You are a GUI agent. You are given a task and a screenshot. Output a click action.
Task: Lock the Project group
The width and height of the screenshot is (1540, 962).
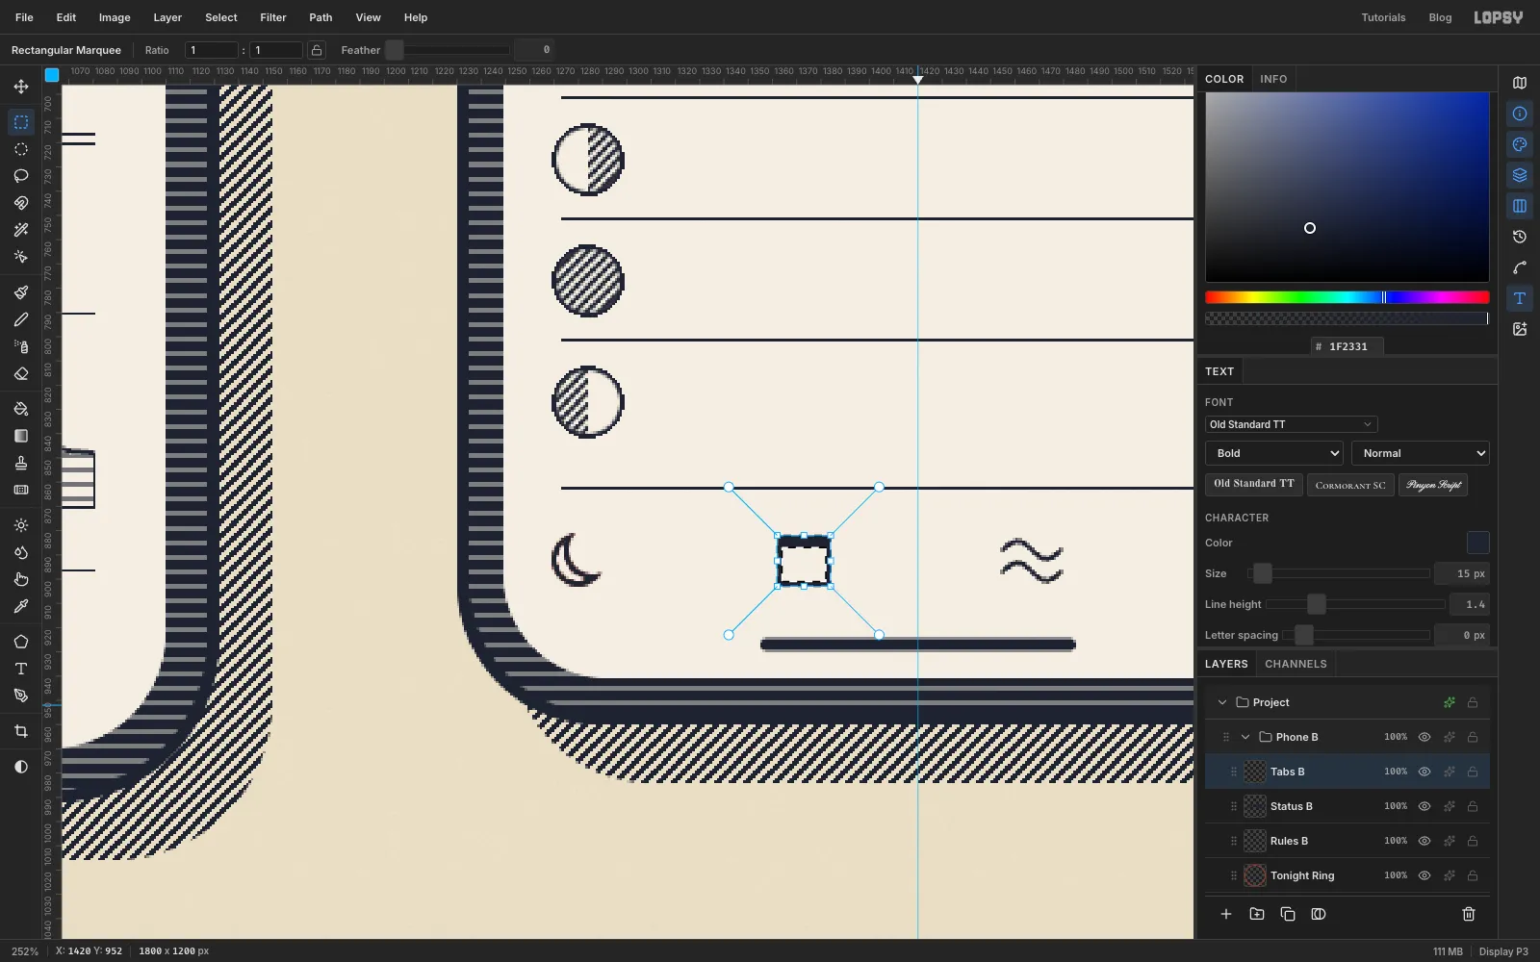click(1473, 702)
